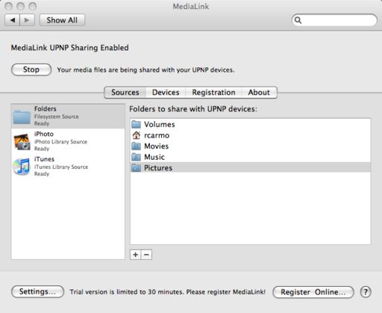The width and height of the screenshot is (382, 313).
Task: Click the Register Online… button
Action: [313, 292]
